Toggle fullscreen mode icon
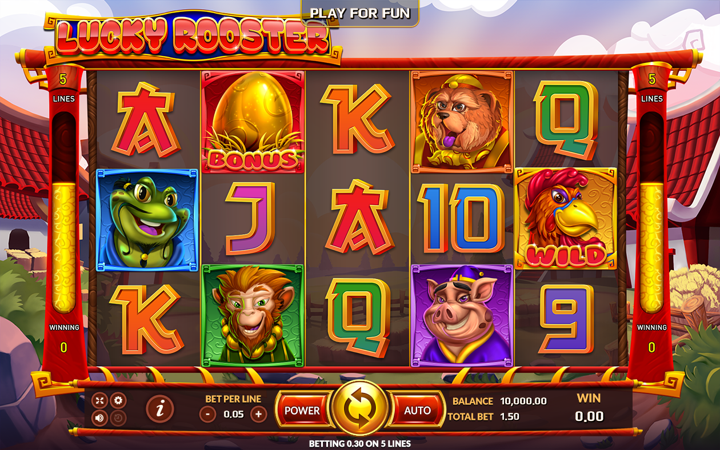 coord(100,400)
